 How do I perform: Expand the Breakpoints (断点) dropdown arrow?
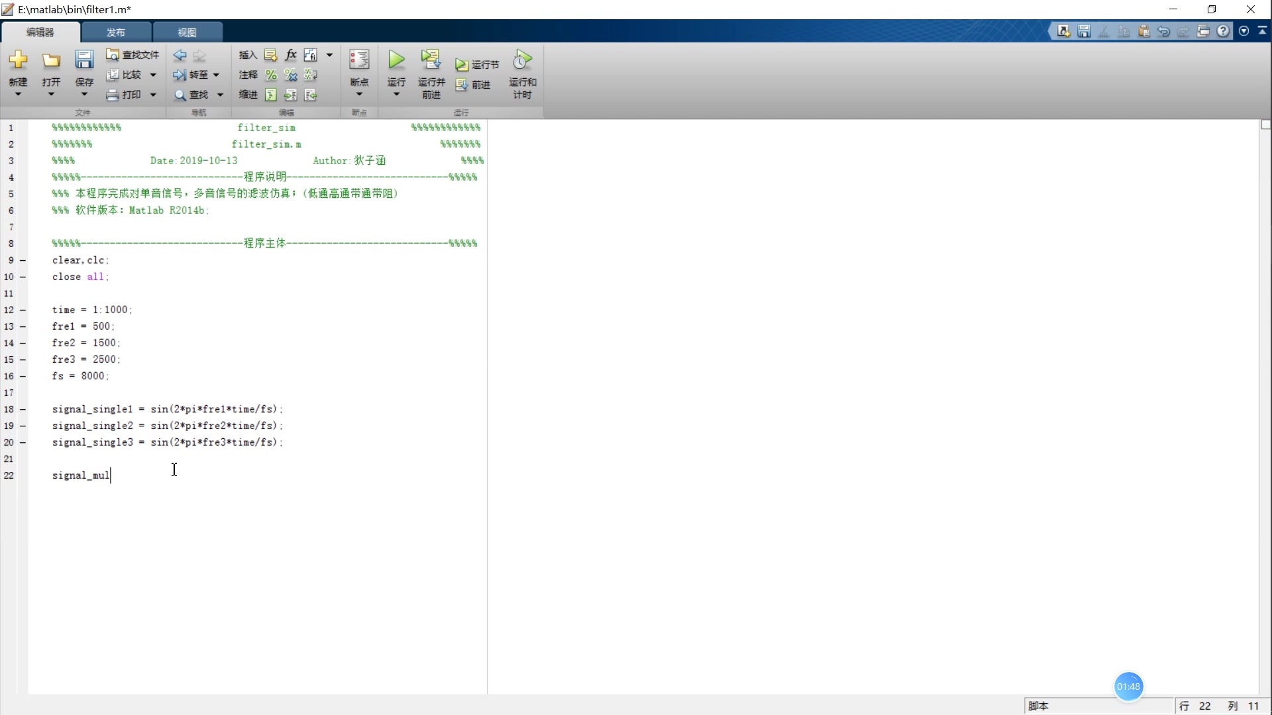359,94
